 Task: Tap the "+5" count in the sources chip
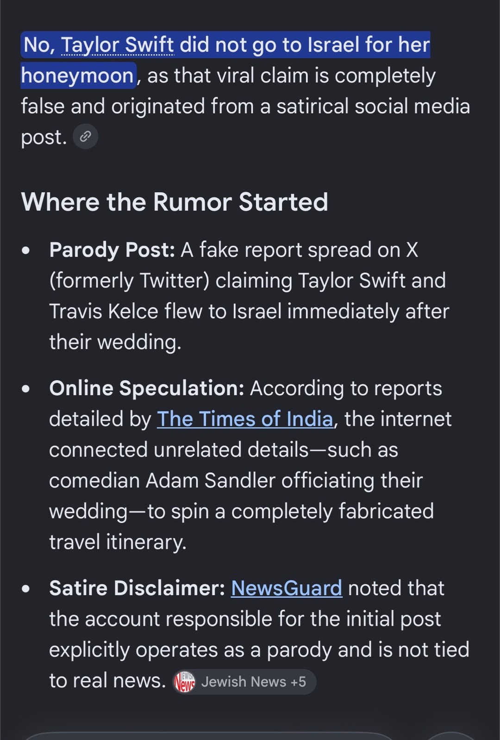point(298,682)
